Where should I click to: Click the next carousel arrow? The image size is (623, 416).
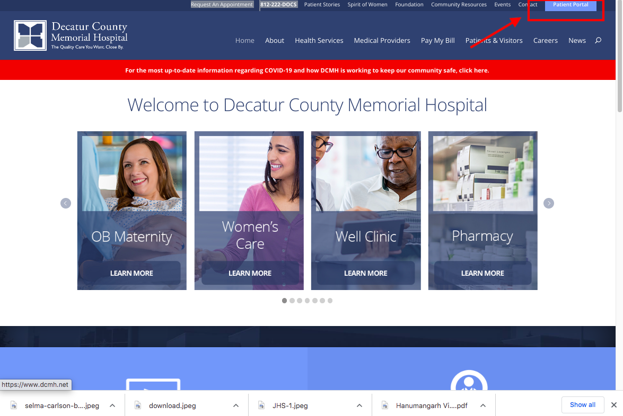tap(549, 203)
